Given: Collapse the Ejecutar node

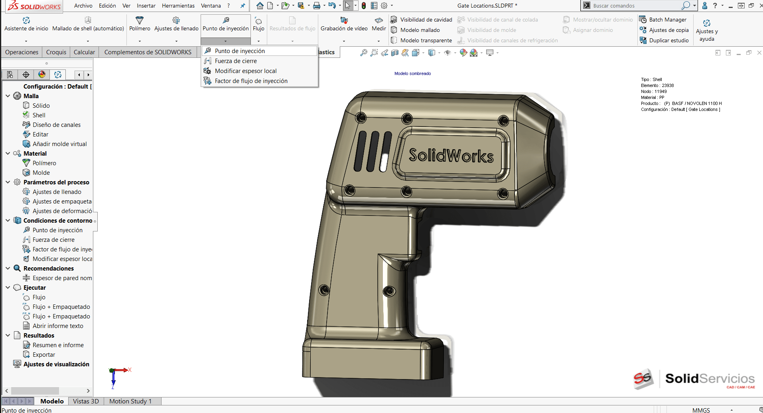Looking at the screenshot, I should [8, 288].
